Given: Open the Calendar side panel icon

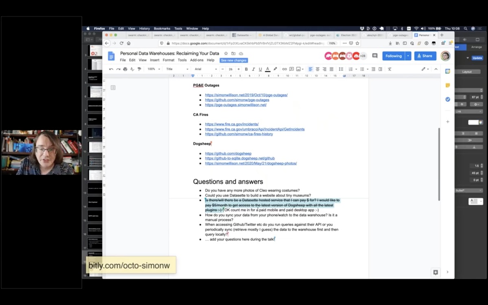Looking at the screenshot, I should (x=448, y=71).
